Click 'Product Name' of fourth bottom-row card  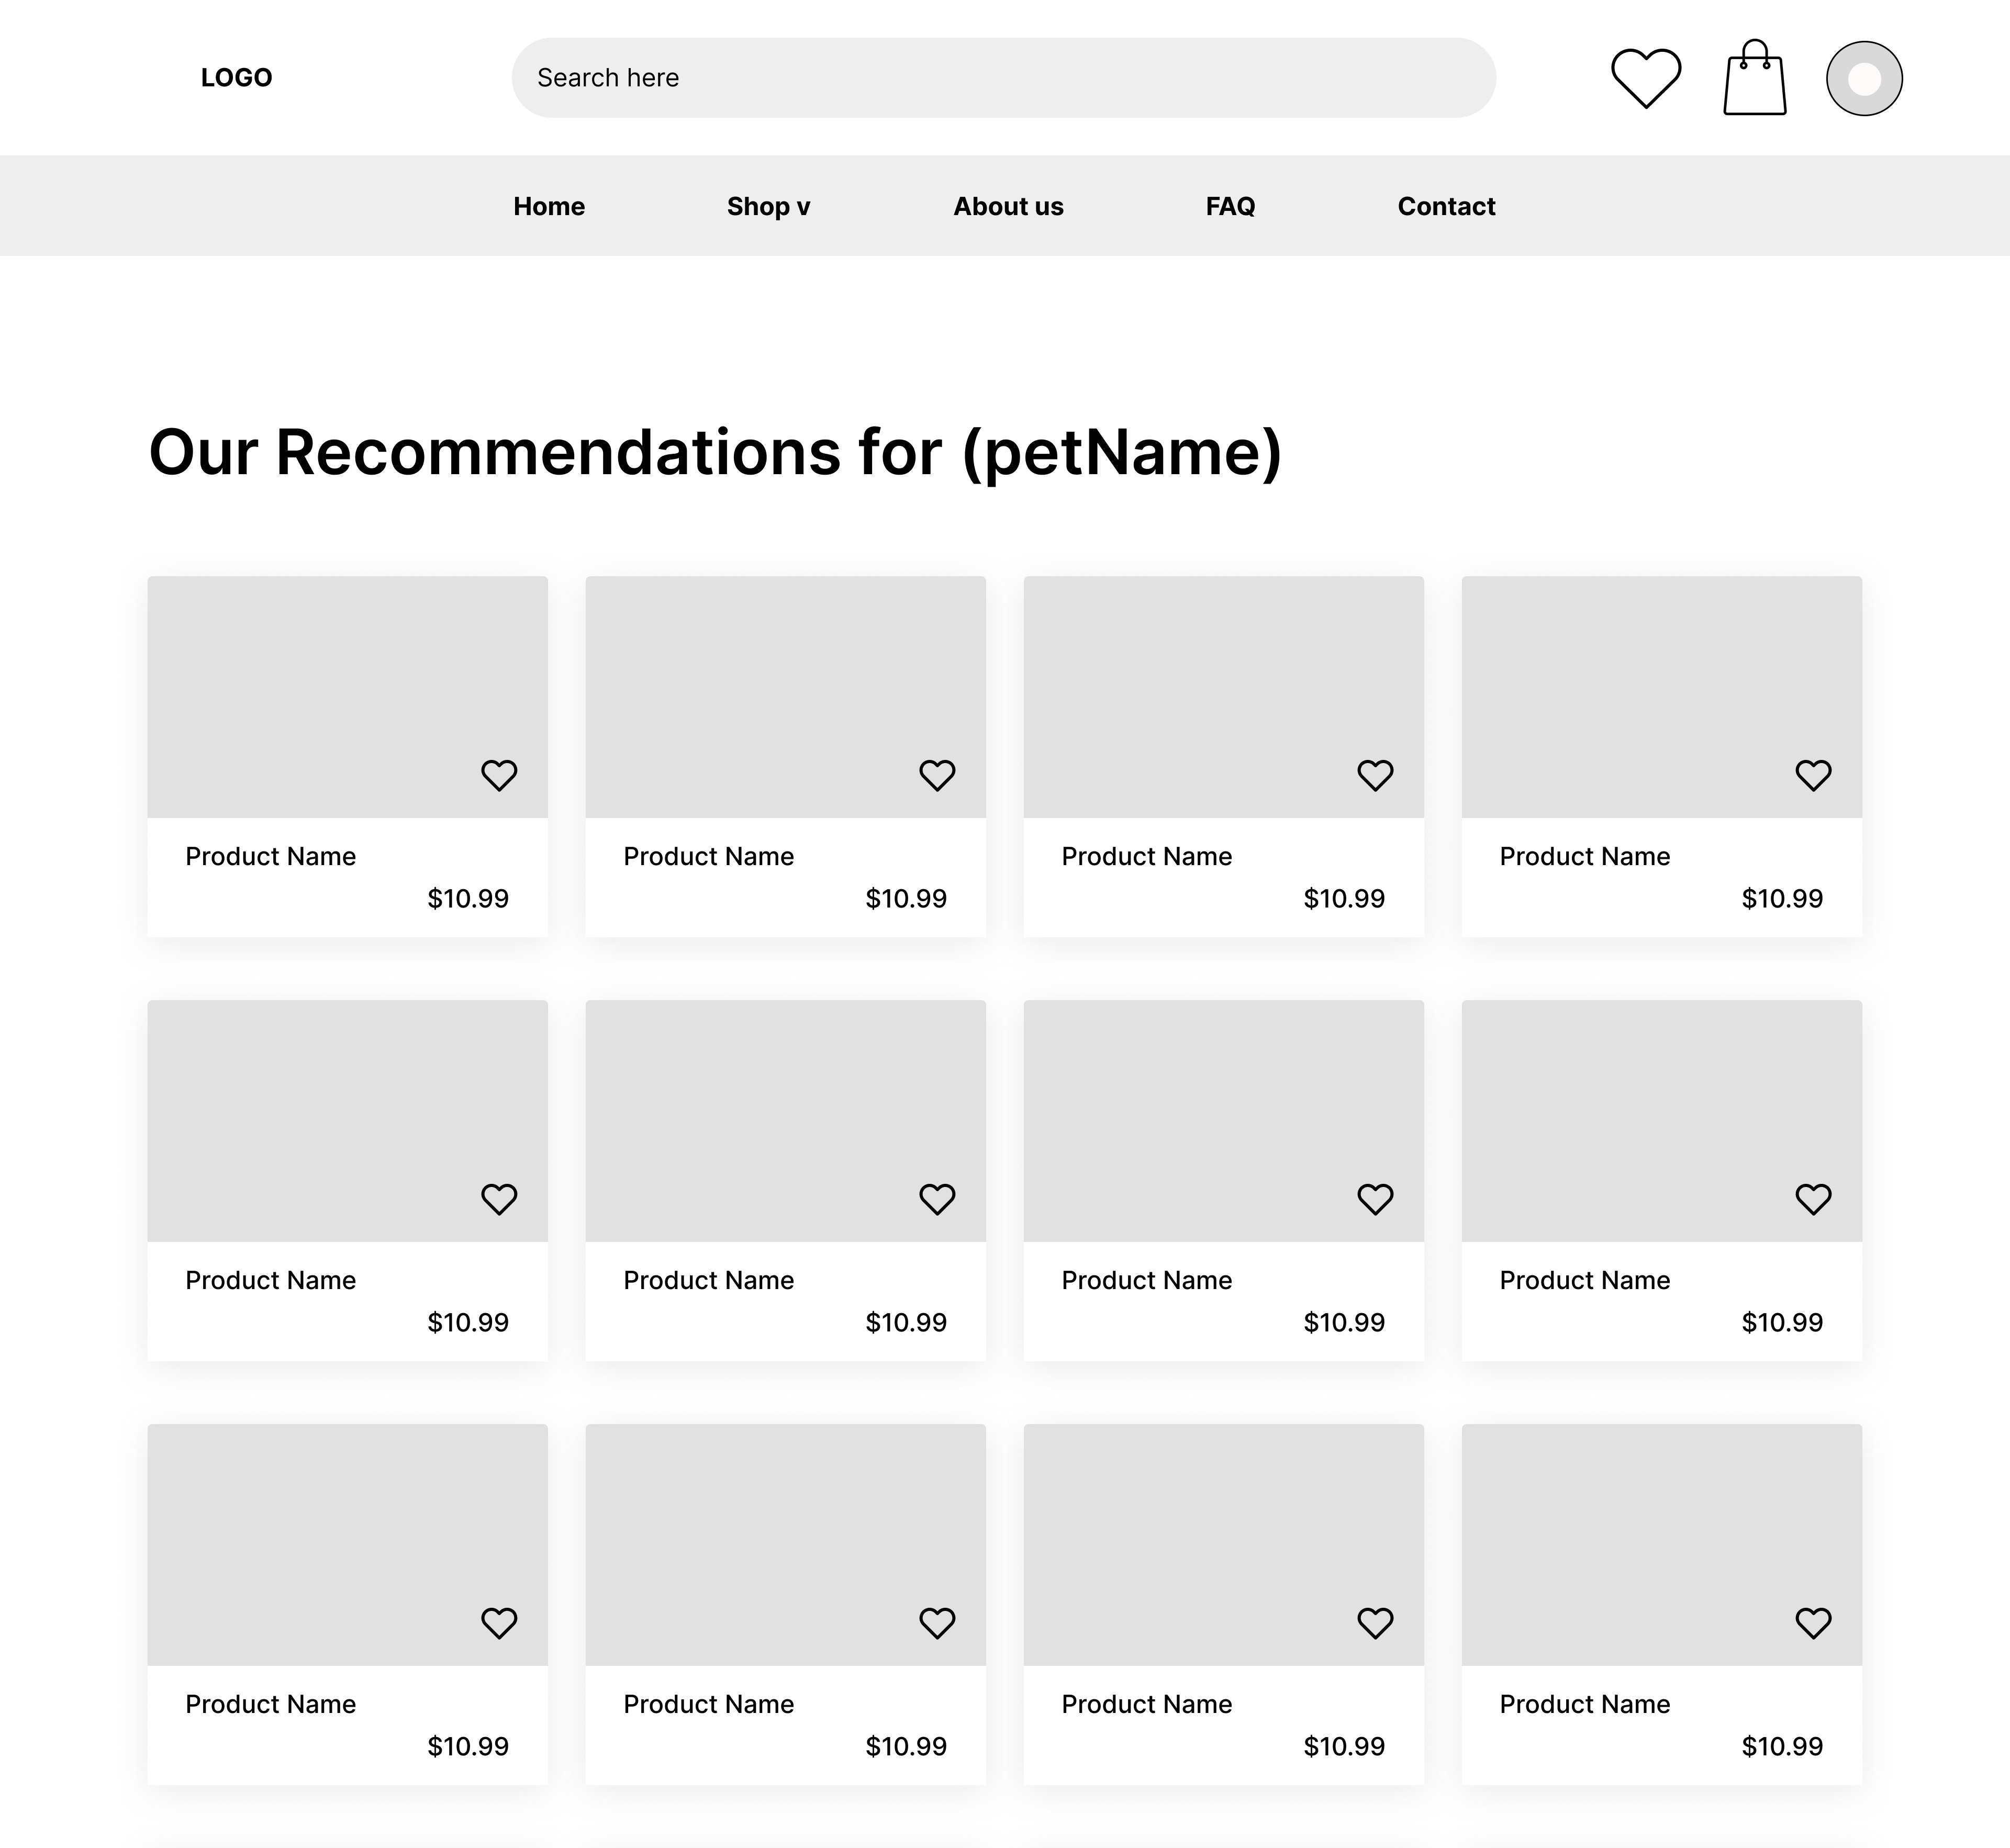coord(1585,1704)
